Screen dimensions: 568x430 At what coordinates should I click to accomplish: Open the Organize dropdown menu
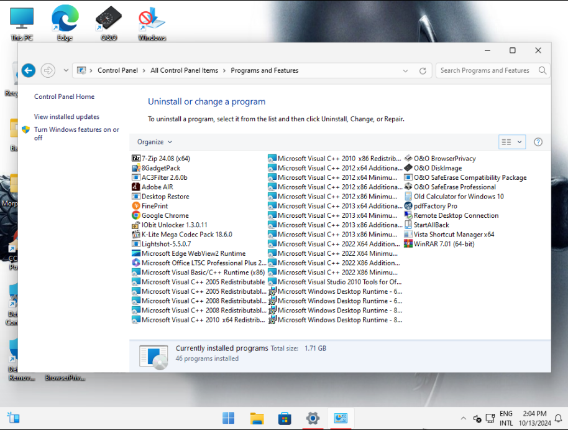pyautogui.click(x=155, y=142)
